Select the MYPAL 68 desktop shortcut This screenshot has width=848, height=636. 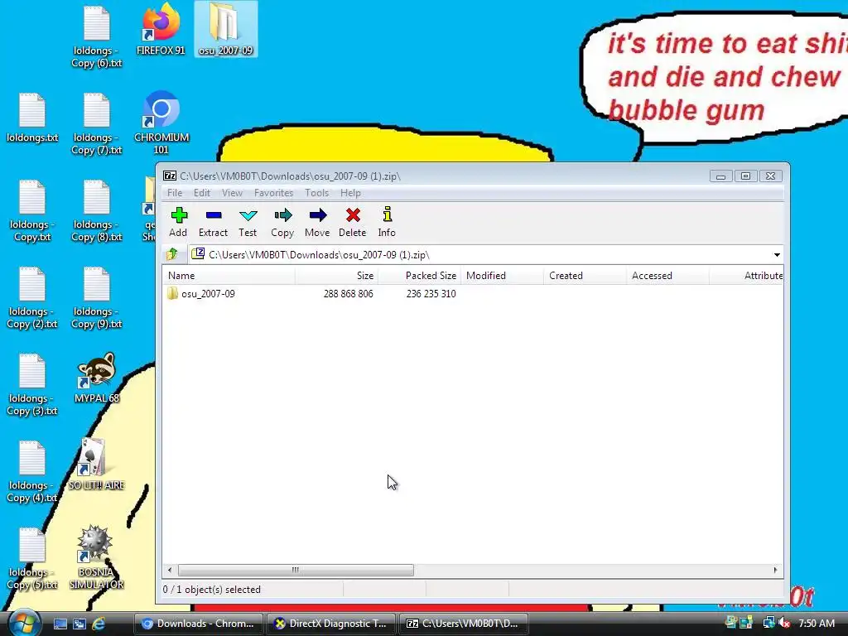[97, 378]
